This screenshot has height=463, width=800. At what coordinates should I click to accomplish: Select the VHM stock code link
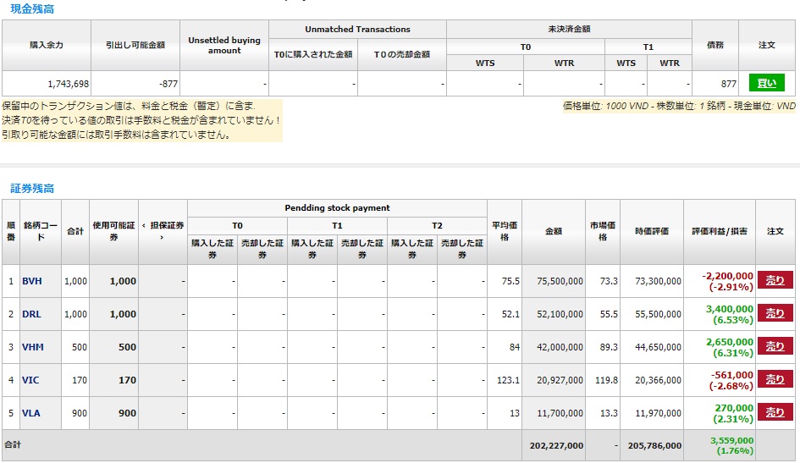32,347
